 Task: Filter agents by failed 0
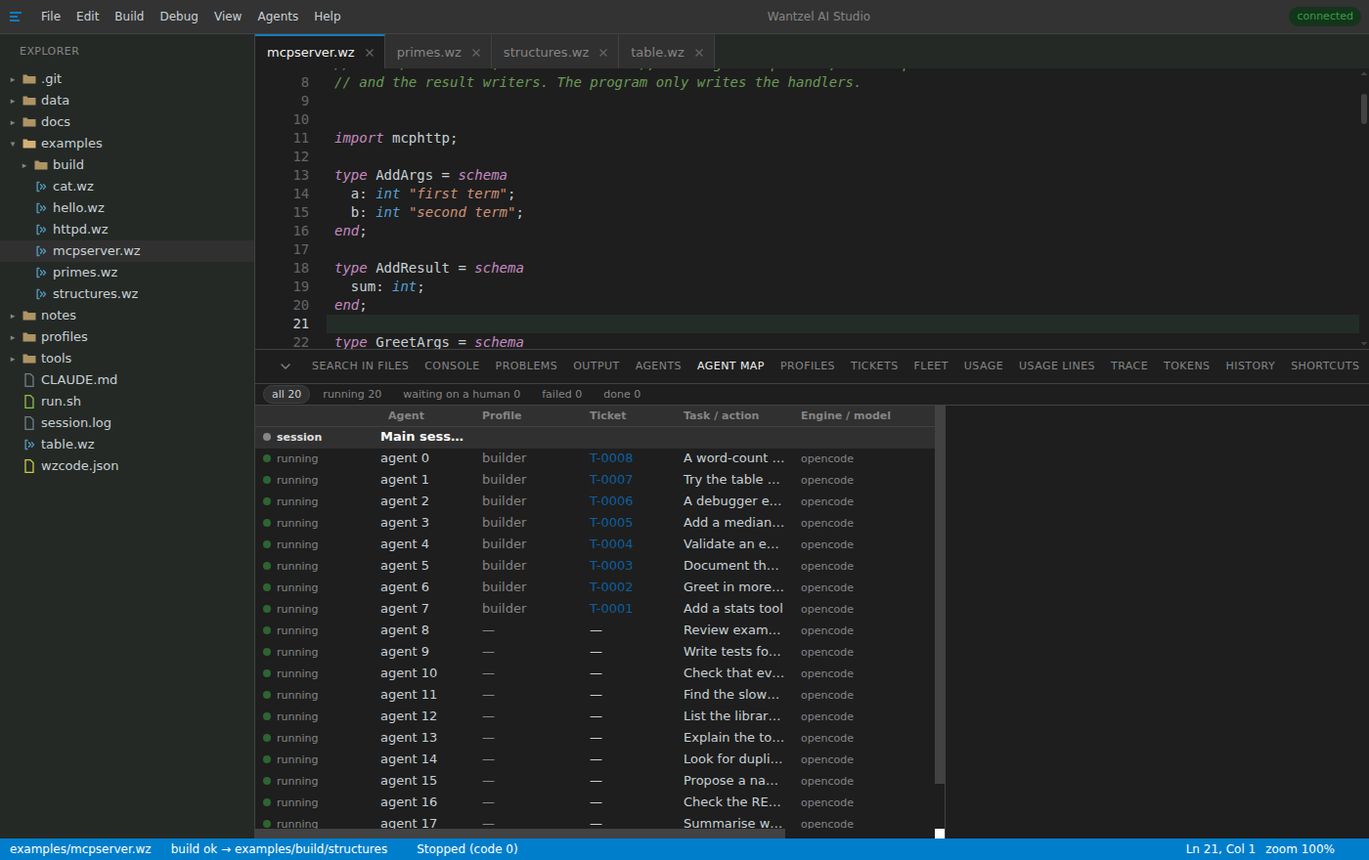[562, 395]
